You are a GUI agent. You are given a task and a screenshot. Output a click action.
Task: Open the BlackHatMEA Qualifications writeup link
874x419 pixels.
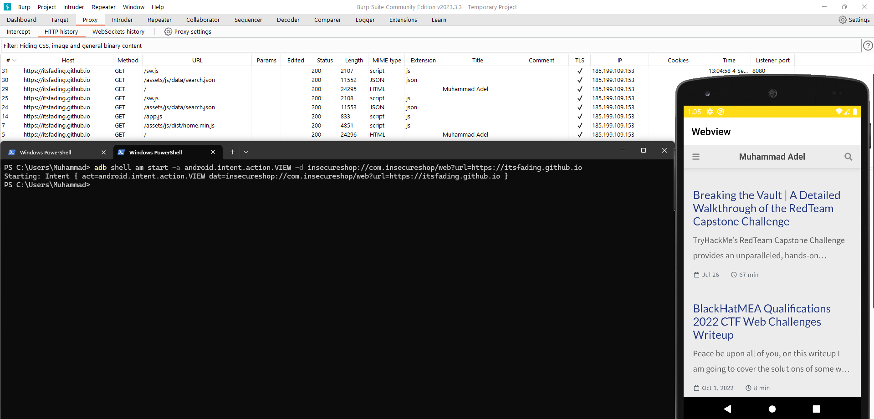coord(762,322)
